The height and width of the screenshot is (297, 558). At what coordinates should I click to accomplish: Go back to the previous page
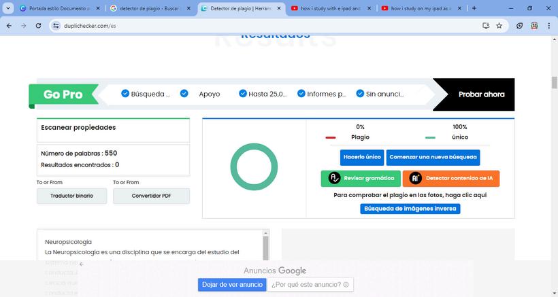coord(10,26)
